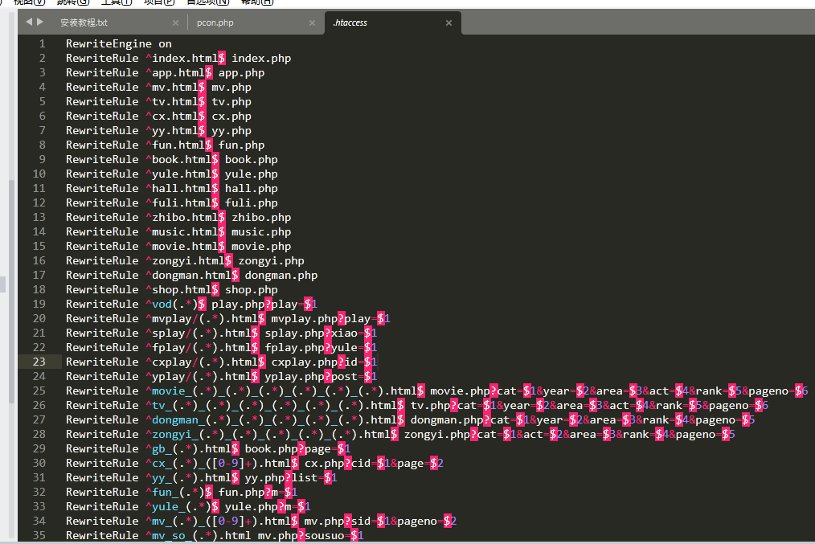Click 'yule.php?m=$1' on line 33
Screen dimensions: 815x544
[x=268, y=506]
